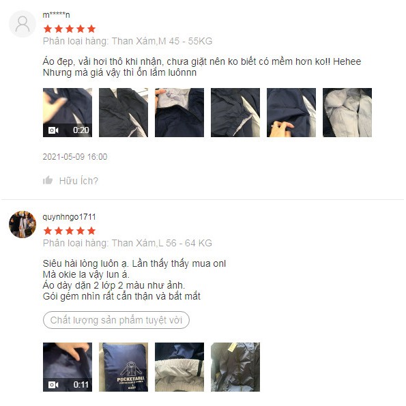The width and height of the screenshot is (406, 406).
Task: Open the username link m*****n
Action: [56, 15]
